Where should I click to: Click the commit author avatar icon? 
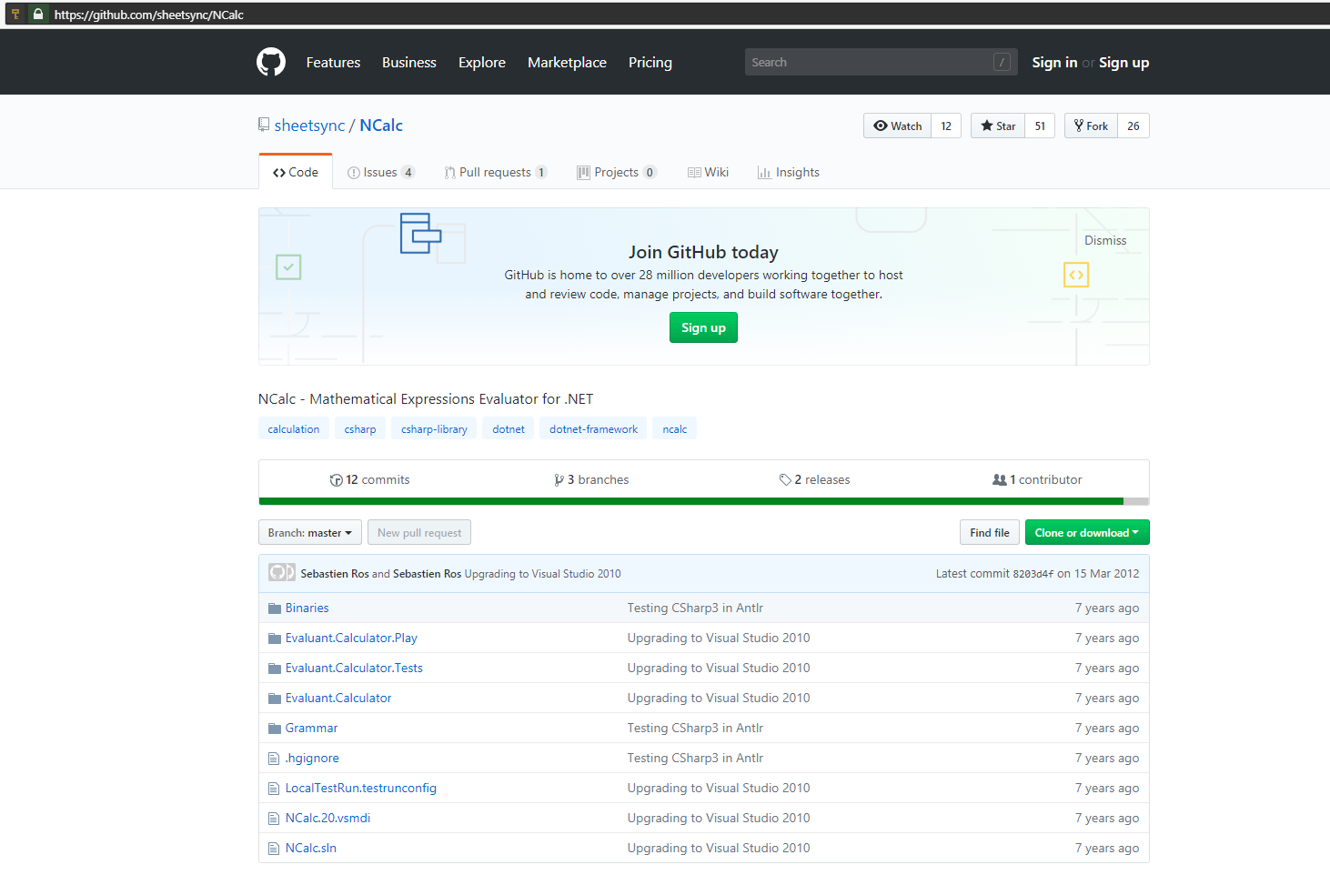pos(281,573)
